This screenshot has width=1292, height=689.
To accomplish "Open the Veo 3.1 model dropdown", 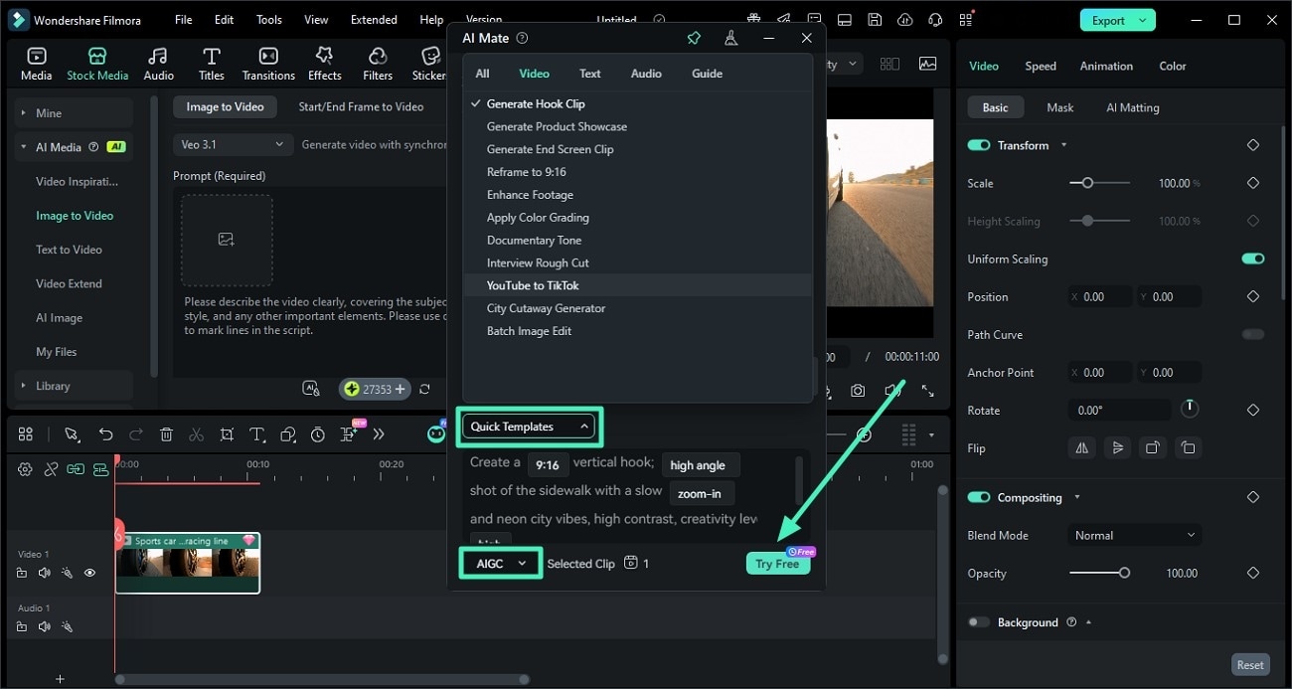I will click(234, 144).
